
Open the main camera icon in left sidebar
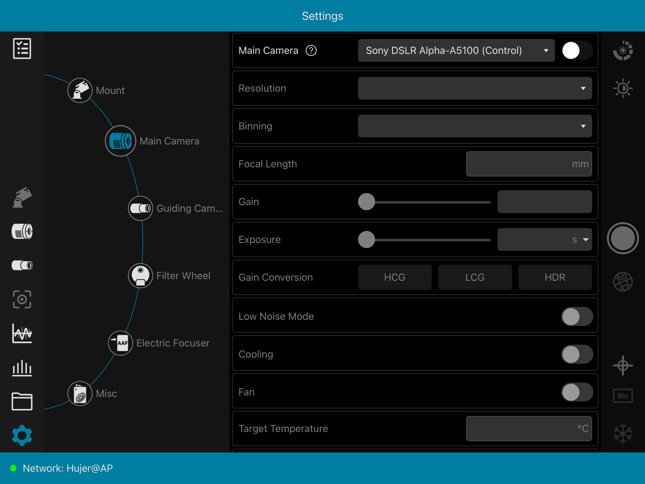click(22, 231)
